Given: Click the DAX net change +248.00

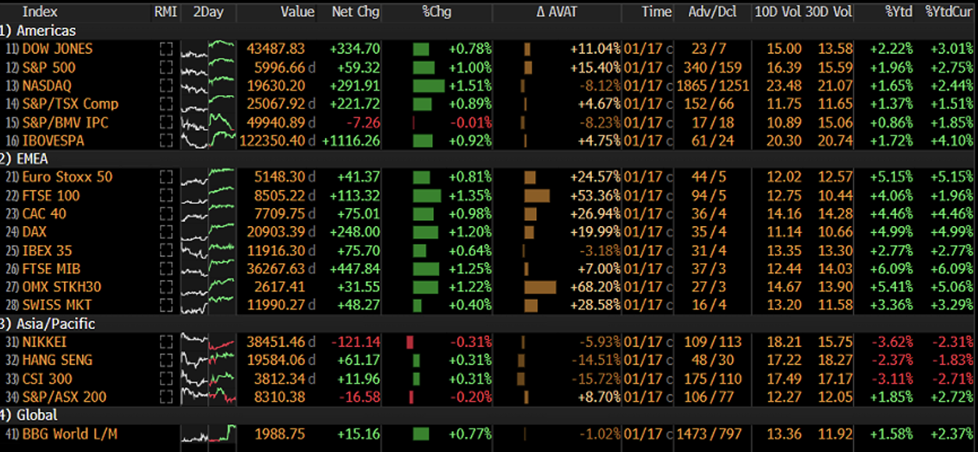Looking at the screenshot, I should (x=356, y=231).
